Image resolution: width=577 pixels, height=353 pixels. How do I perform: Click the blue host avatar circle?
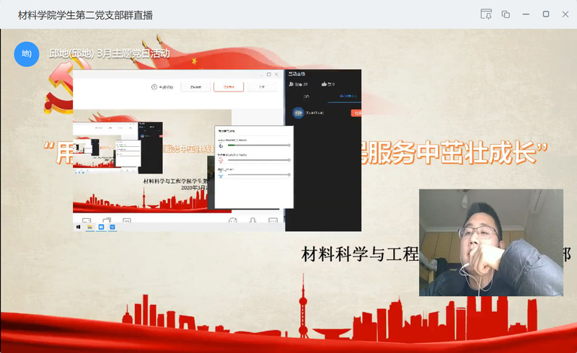tap(27, 53)
